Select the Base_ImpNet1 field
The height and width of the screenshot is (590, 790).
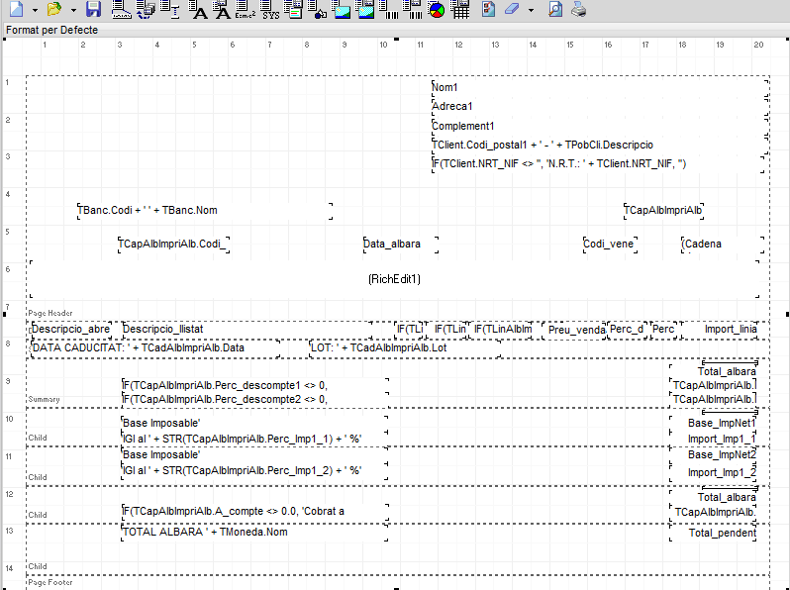tap(714, 424)
